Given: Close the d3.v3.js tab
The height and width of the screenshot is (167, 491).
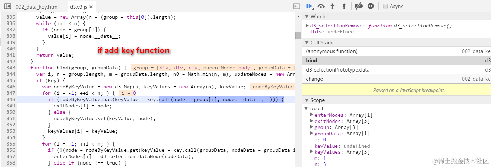Looking at the screenshot, I should [x=91, y=7].
